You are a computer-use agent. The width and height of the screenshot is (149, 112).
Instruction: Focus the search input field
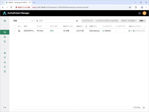57,21
